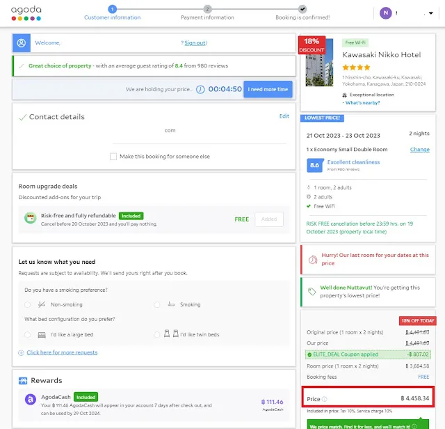Select the Non-smoking radio option

point(28,305)
